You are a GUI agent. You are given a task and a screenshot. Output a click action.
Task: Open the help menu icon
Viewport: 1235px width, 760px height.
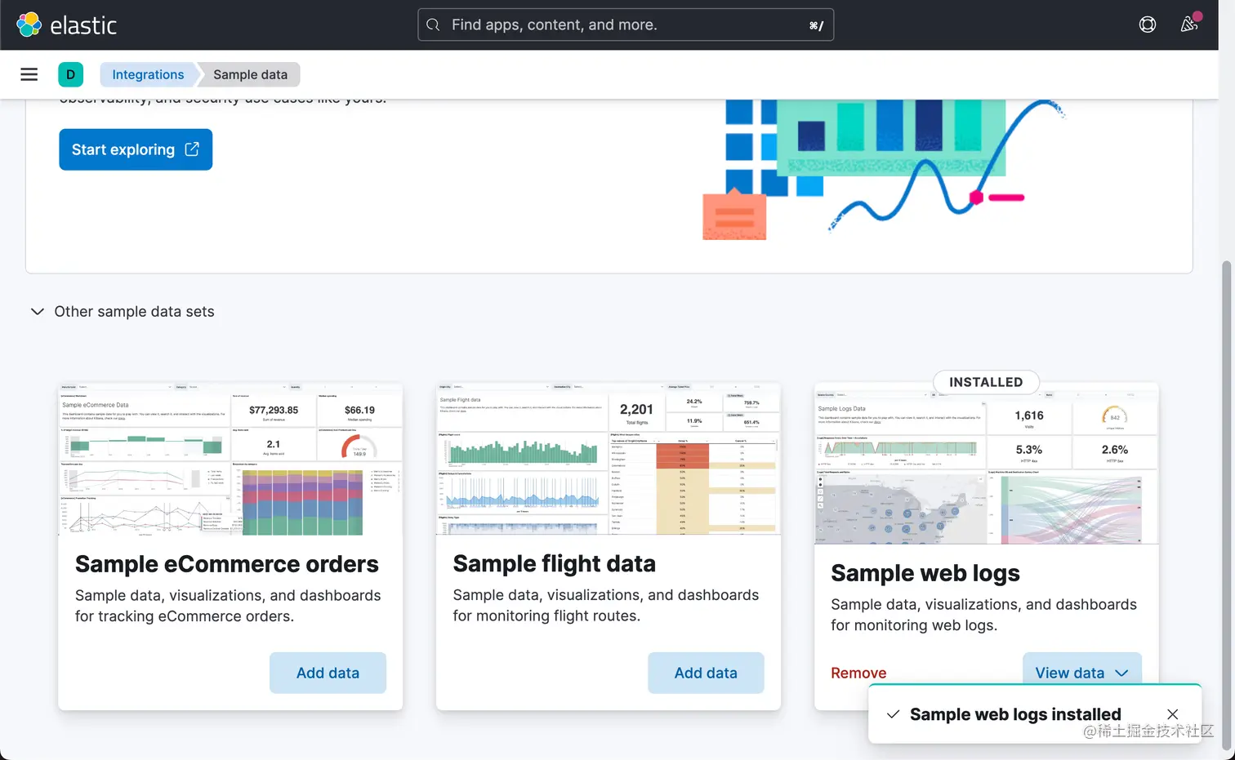point(1148,24)
